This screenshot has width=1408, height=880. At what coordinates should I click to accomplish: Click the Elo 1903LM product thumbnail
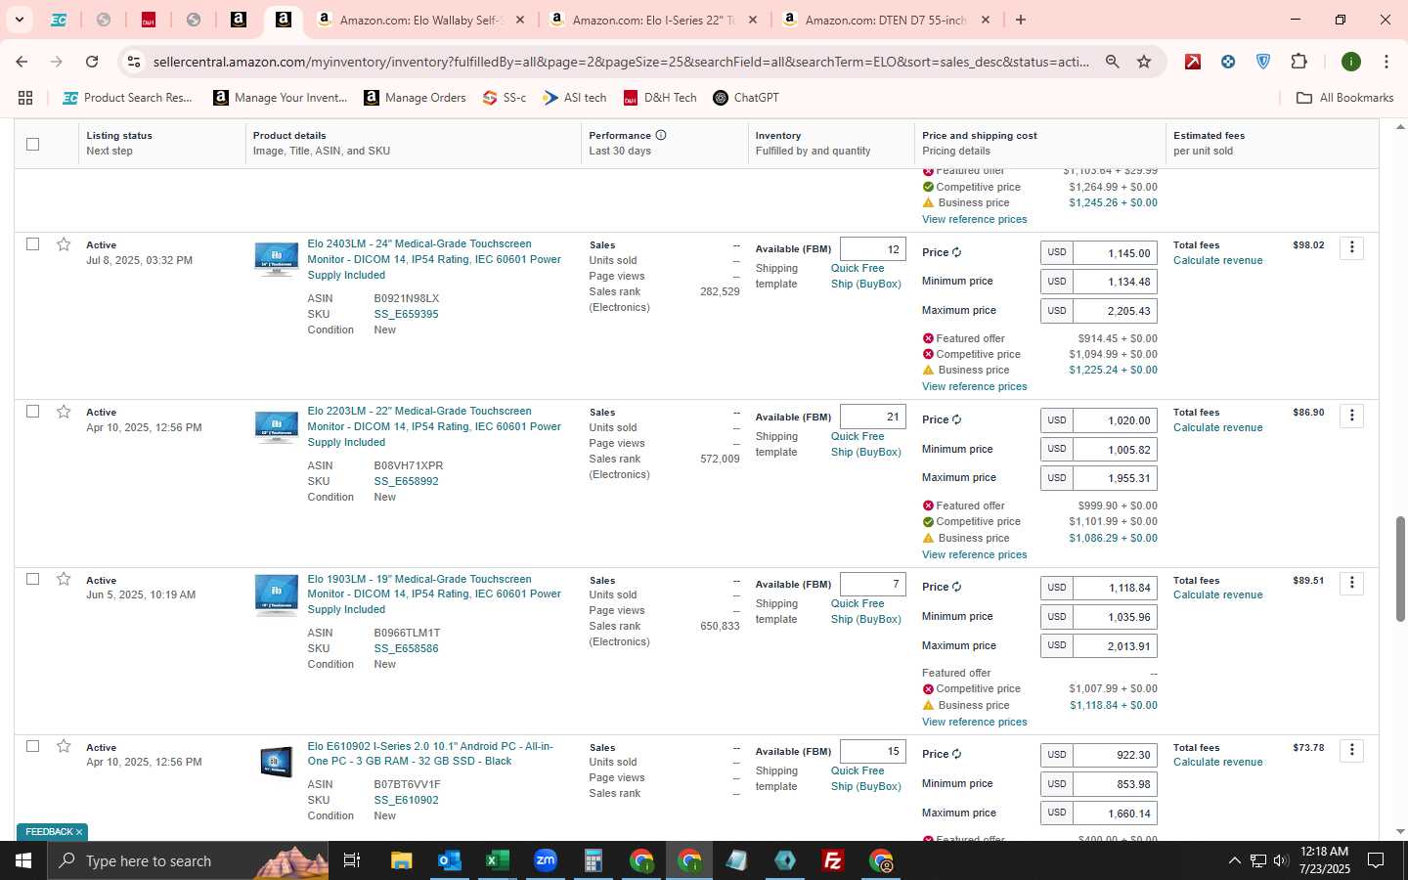(x=276, y=594)
